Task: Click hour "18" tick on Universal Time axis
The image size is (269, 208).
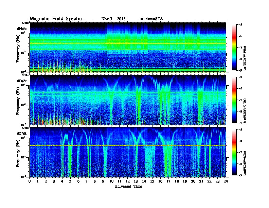Action: (x=177, y=181)
